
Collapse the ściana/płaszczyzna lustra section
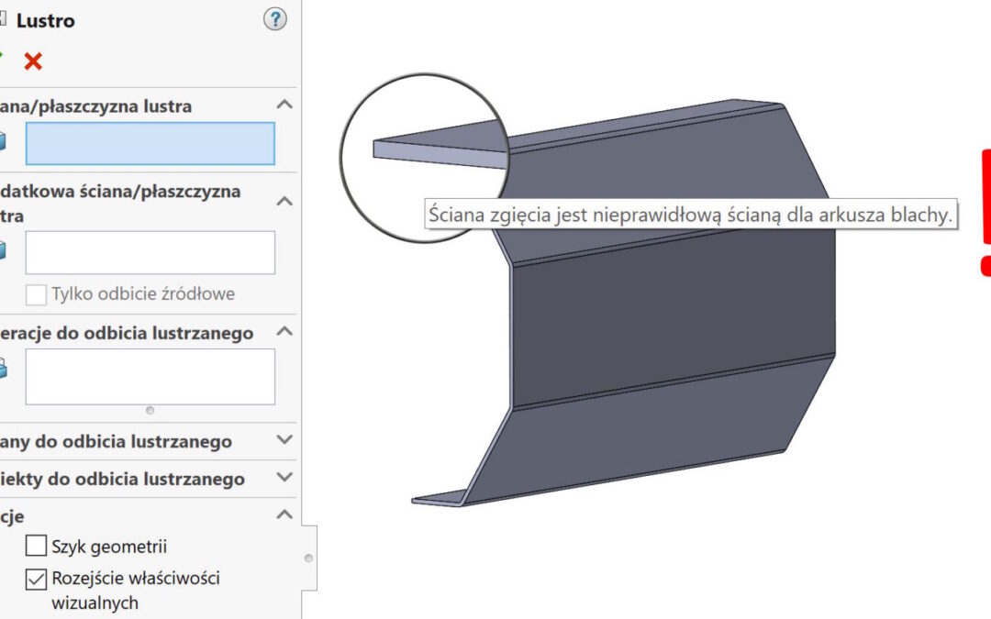[284, 105]
